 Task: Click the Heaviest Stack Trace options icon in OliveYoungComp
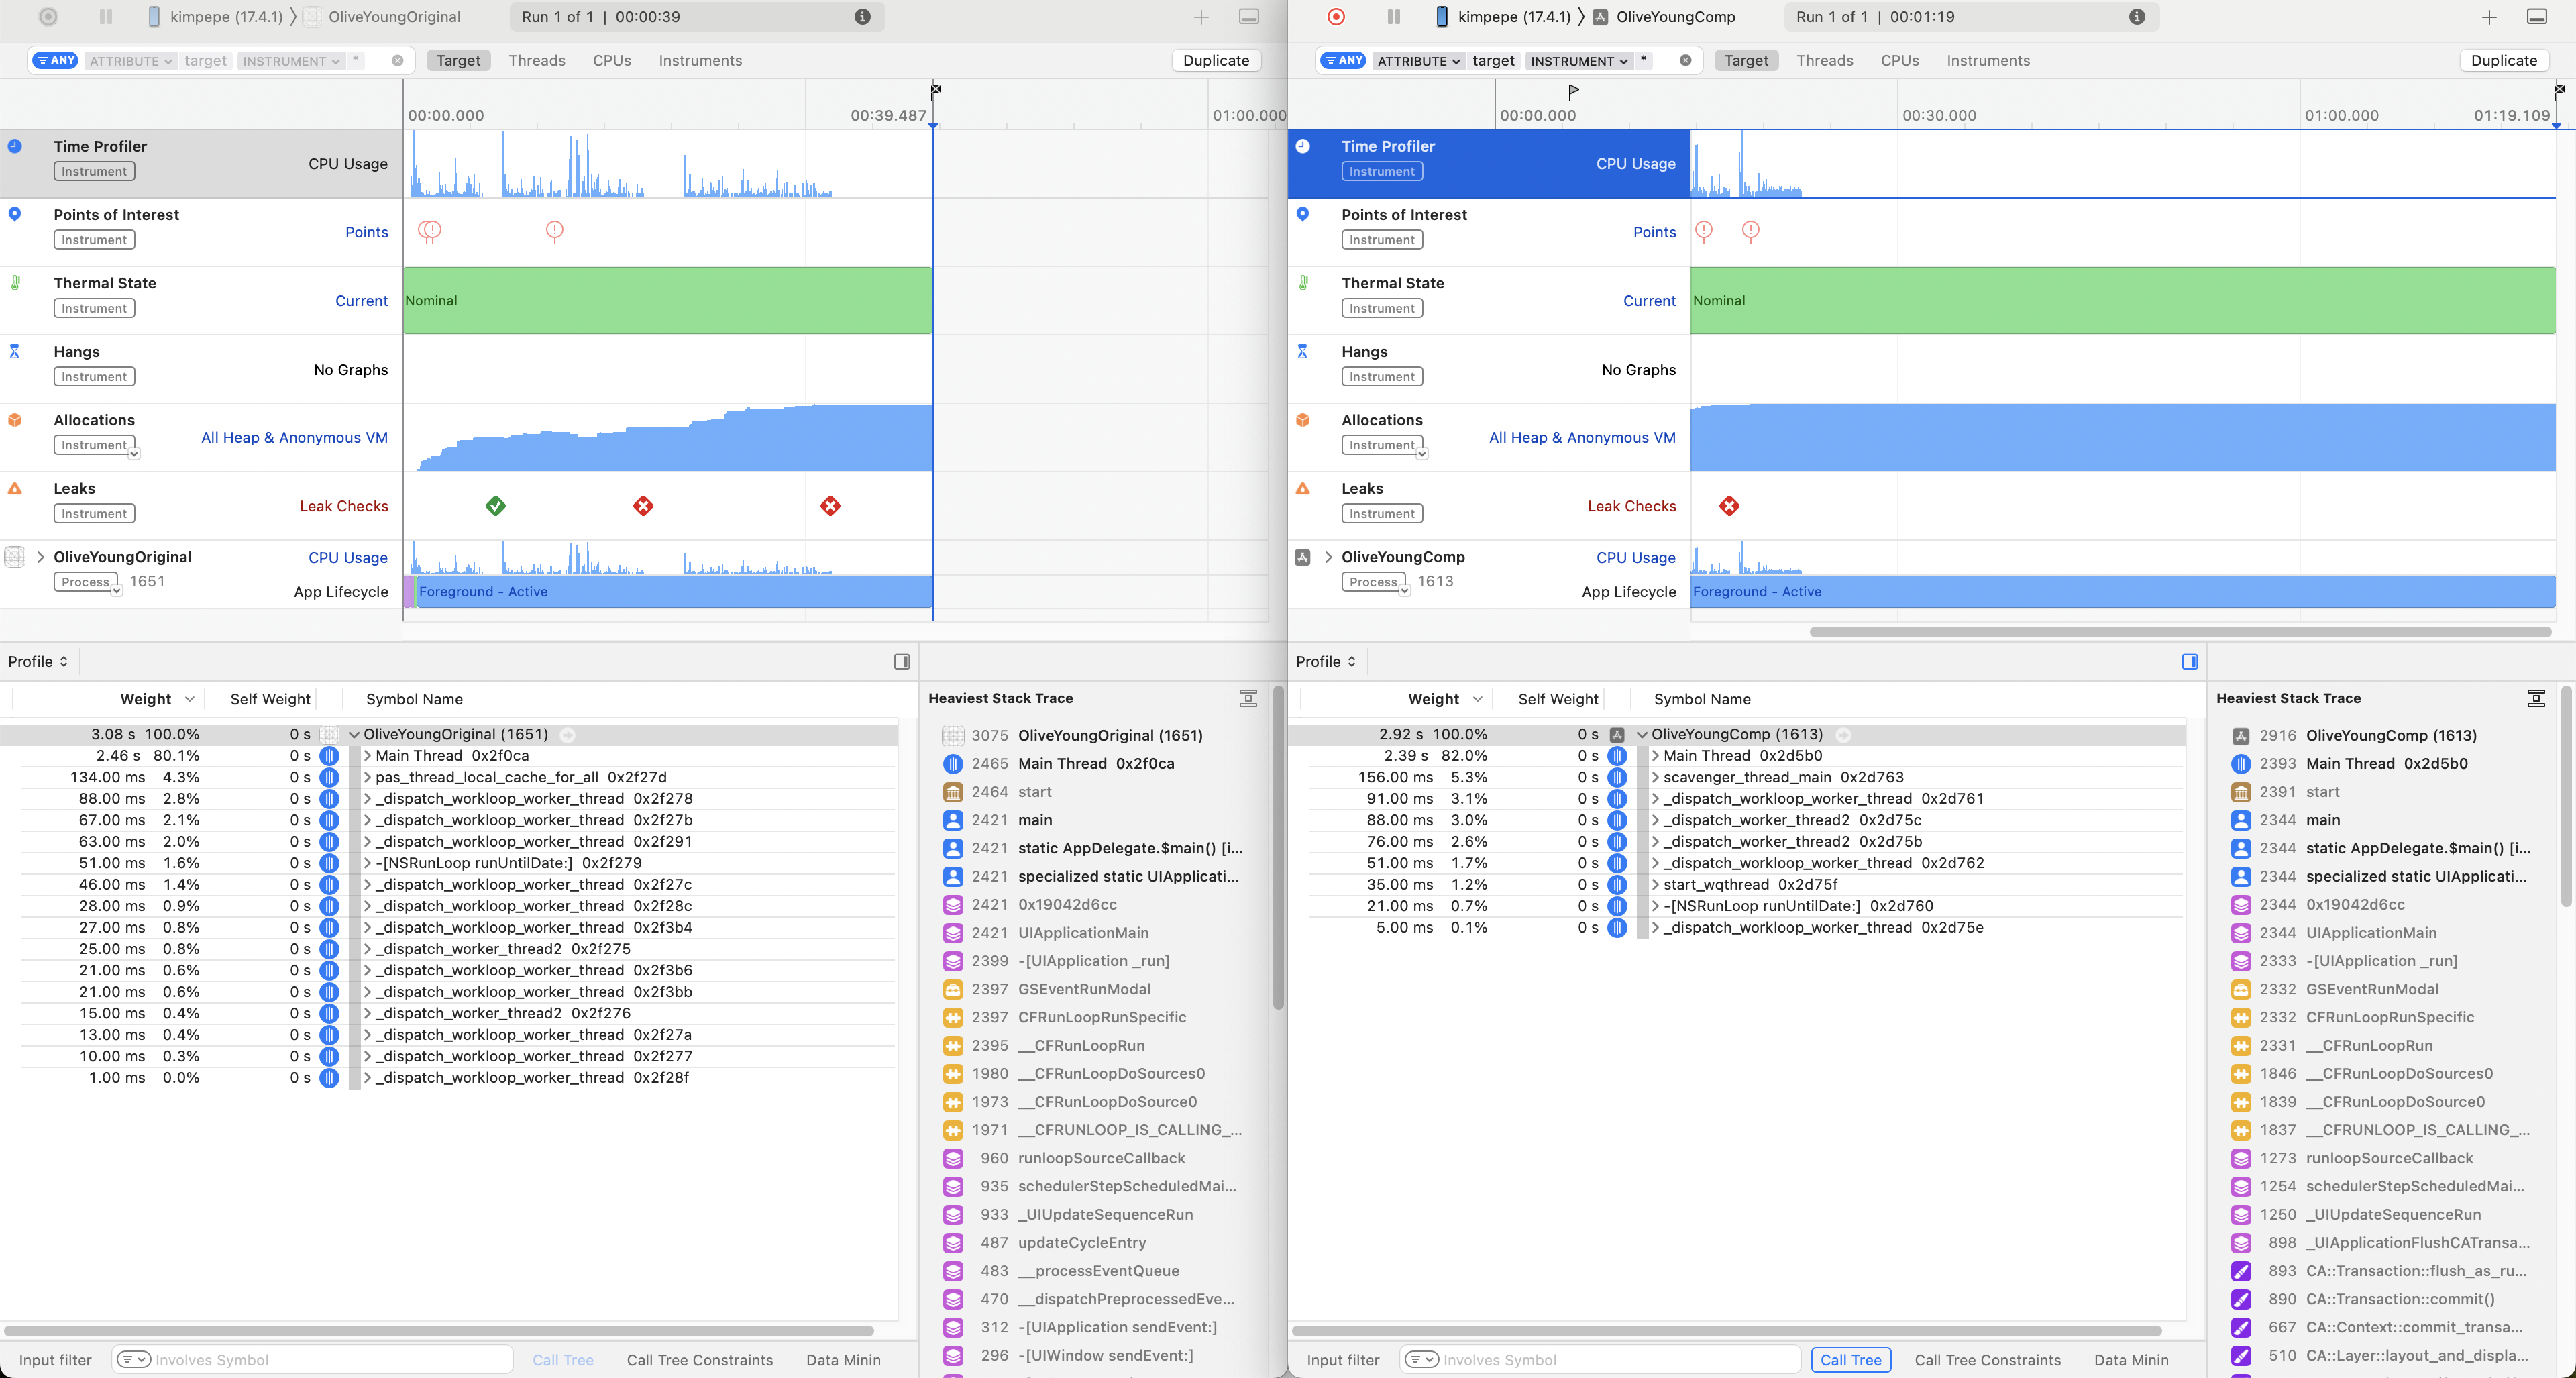coord(2536,698)
